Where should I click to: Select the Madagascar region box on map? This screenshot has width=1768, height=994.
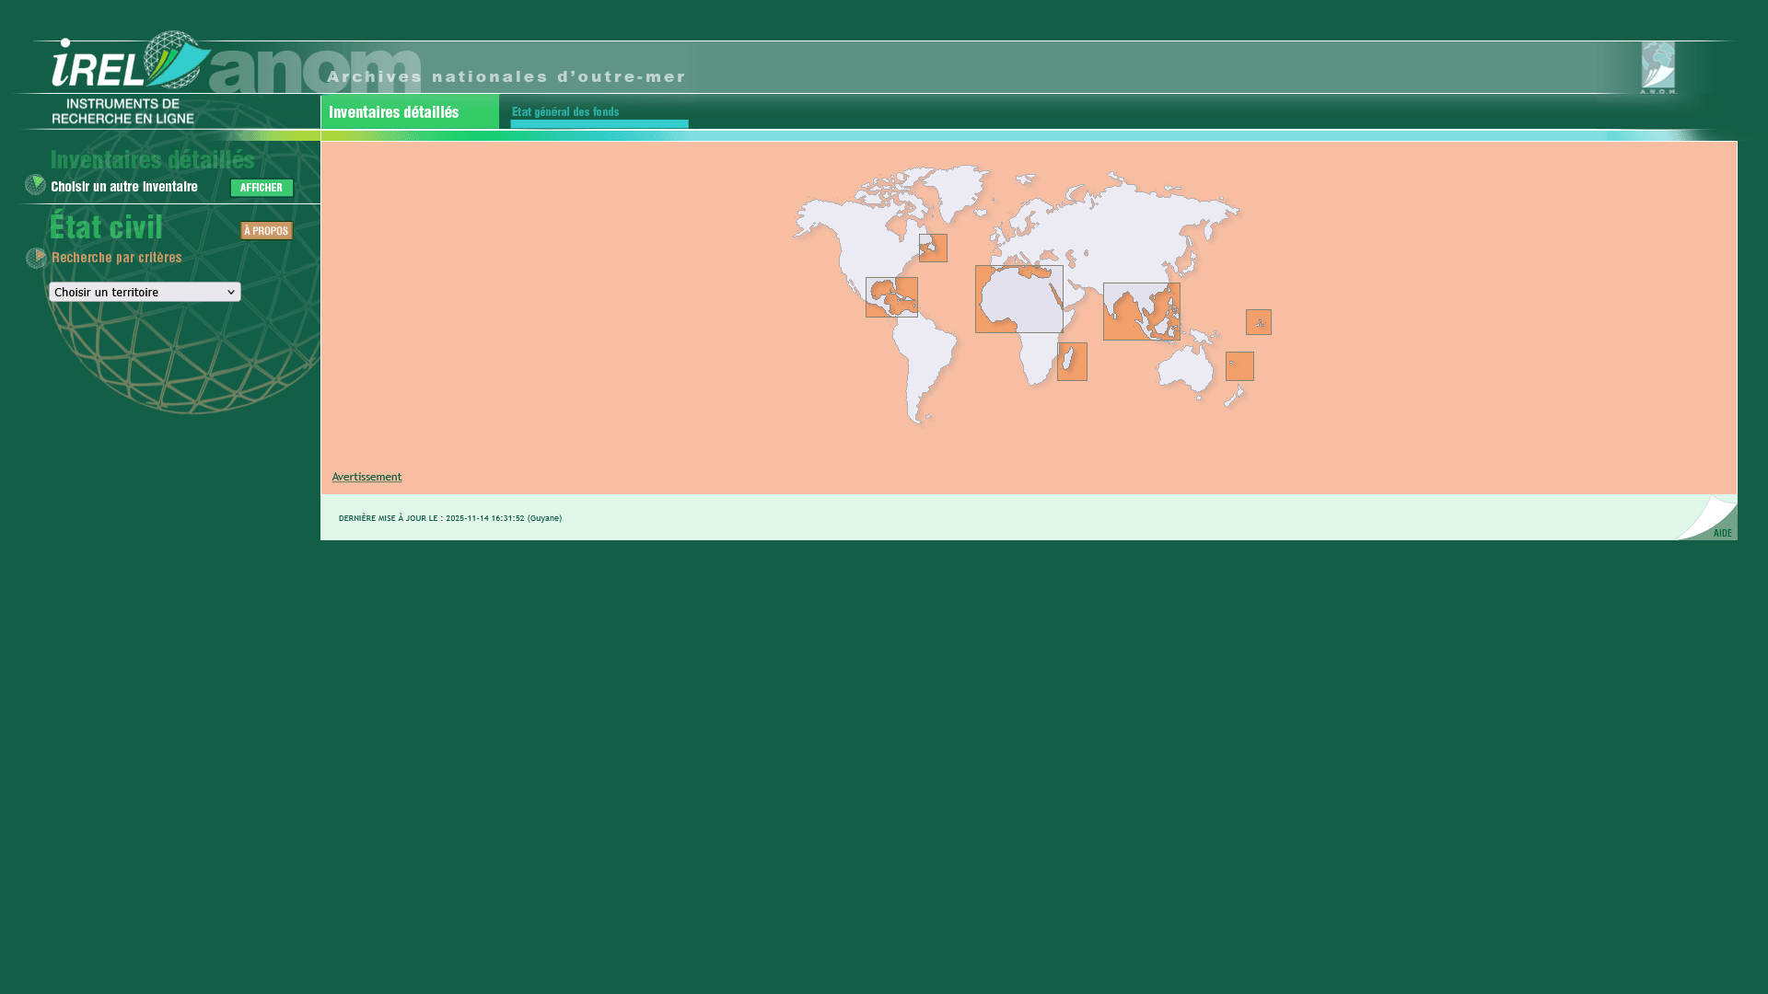[1072, 362]
